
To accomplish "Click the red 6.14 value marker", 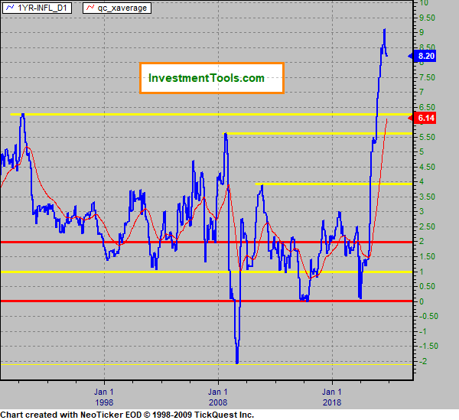I will (425, 118).
